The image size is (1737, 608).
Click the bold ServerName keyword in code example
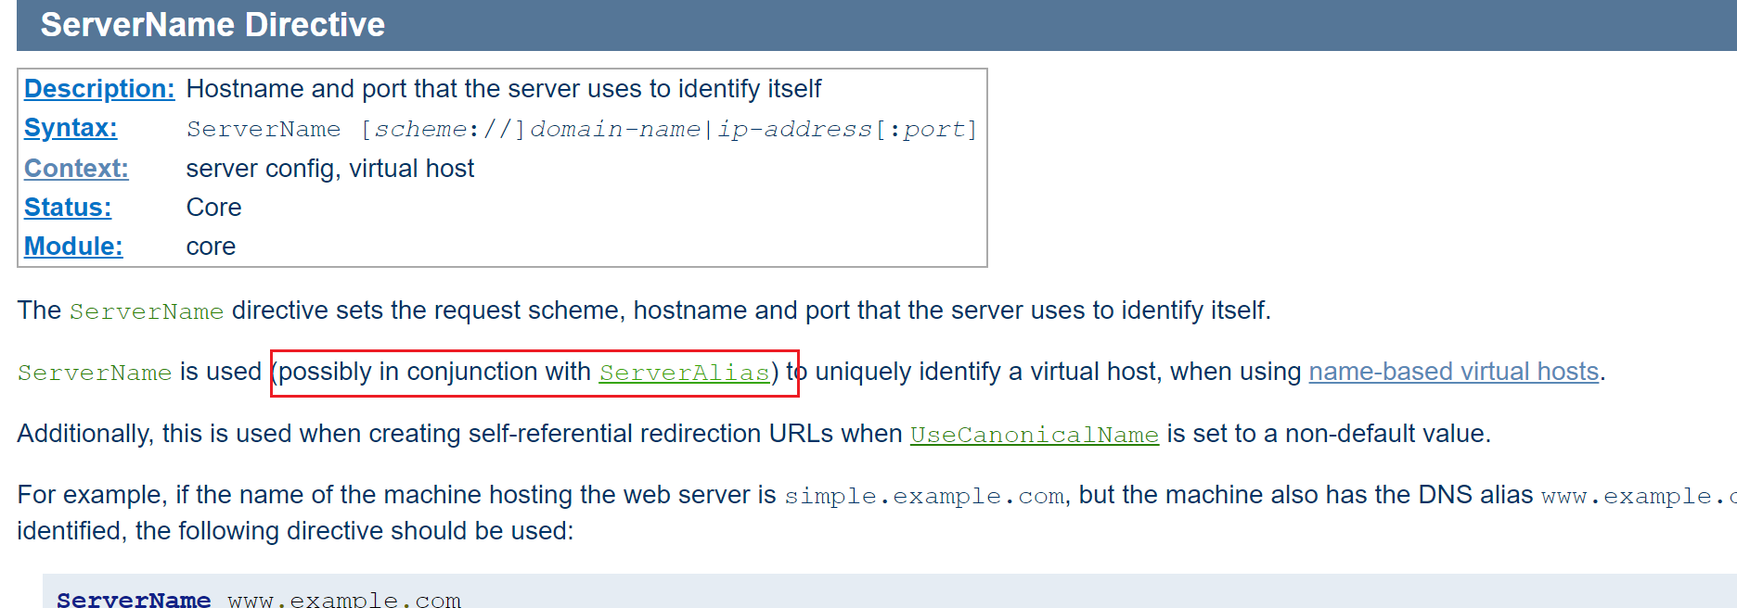point(134,599)
